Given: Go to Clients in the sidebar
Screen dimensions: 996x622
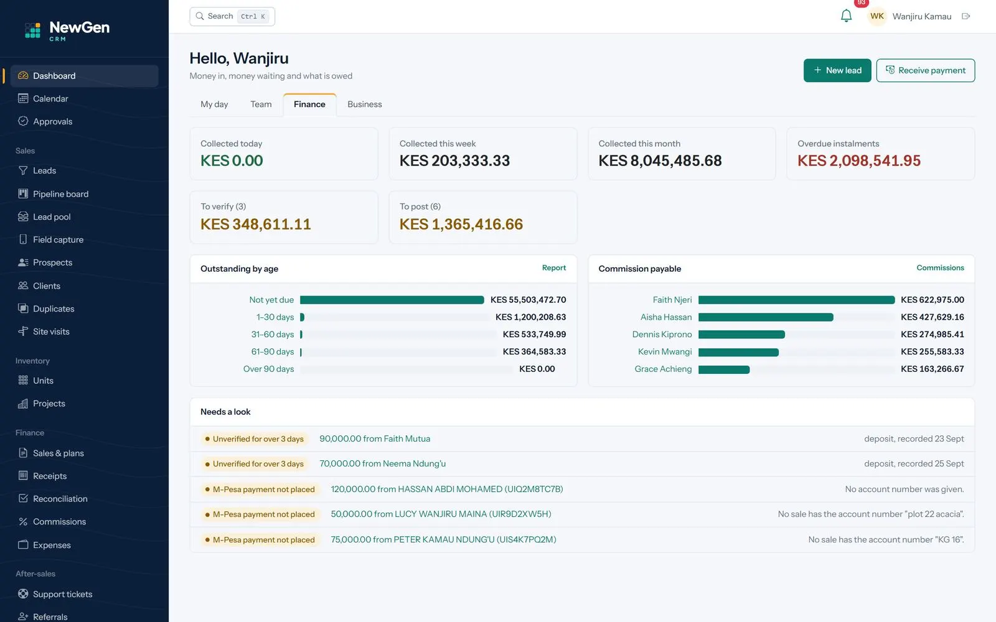Looking at the screenshot, I should click(84, 285).
